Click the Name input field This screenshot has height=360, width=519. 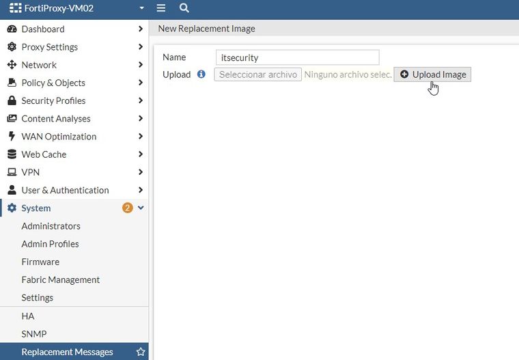tap(297, 57)
